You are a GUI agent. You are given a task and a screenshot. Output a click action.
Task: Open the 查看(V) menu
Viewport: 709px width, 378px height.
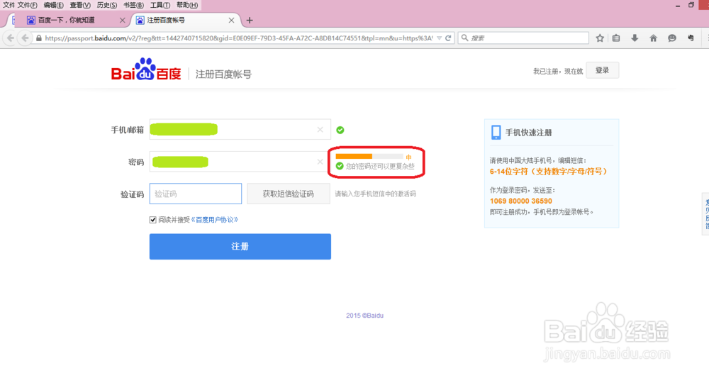79,5
